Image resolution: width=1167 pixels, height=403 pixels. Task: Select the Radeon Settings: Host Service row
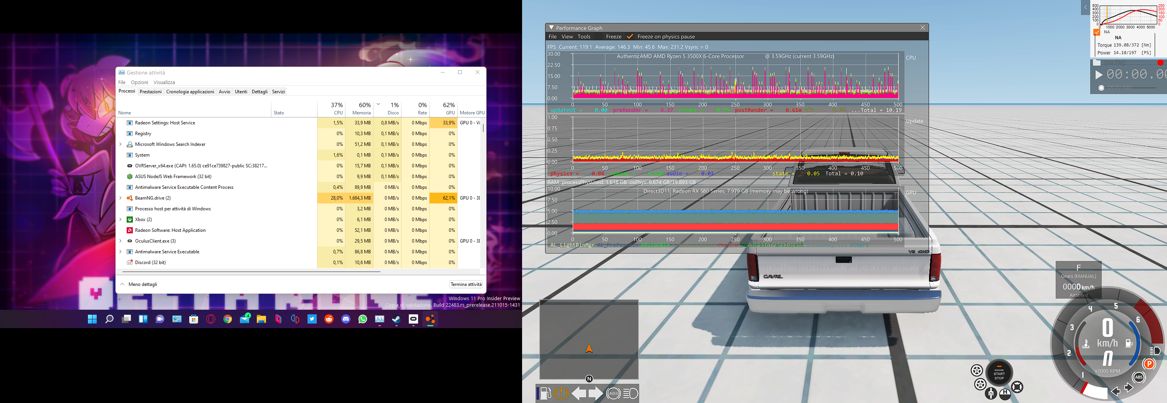[299, 123]
